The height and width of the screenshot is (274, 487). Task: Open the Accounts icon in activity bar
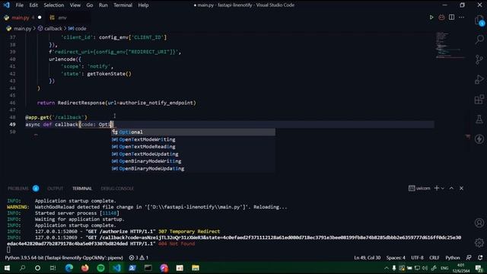[479, 223]
